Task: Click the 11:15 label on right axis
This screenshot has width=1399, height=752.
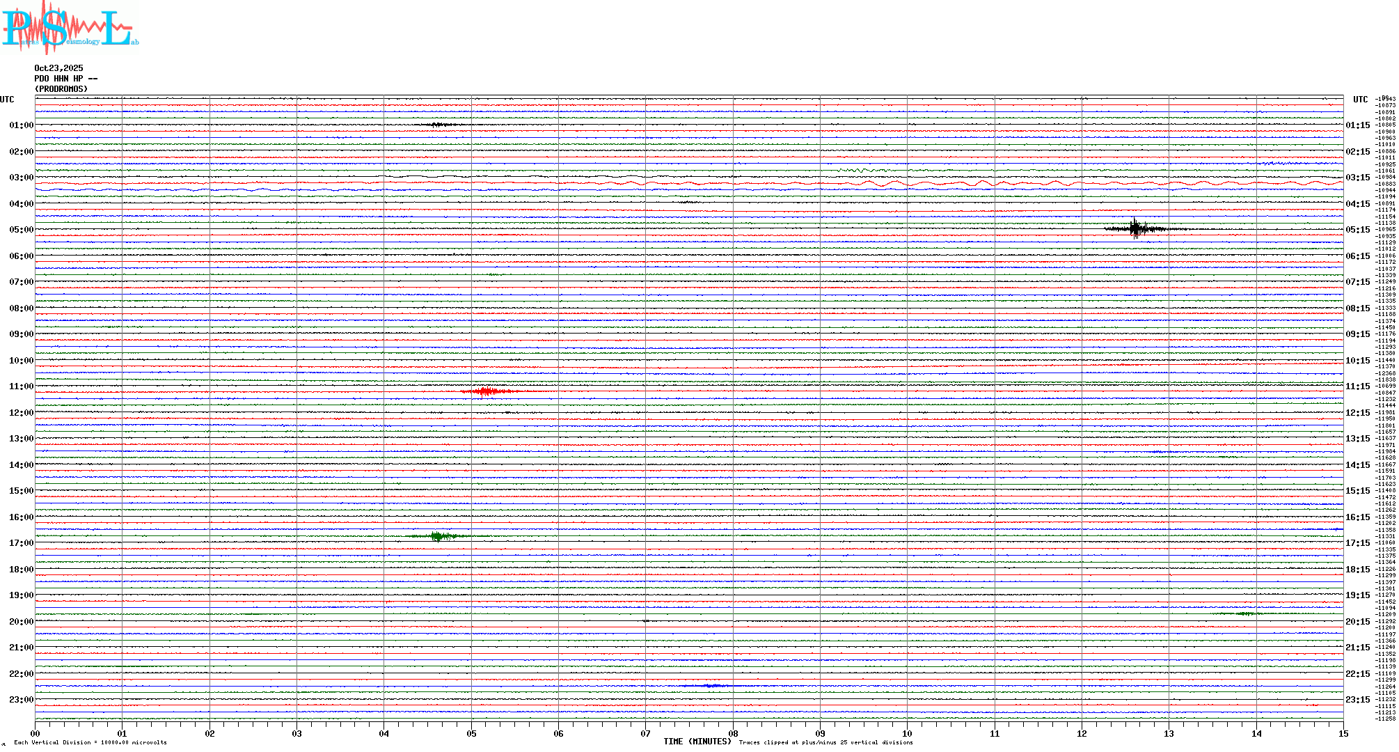Action: [1357, 386]
